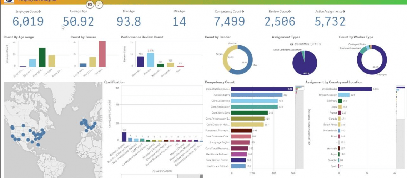407x178 pixels.
Task: Select the Language.English bar
Action: tap(240, 142)
